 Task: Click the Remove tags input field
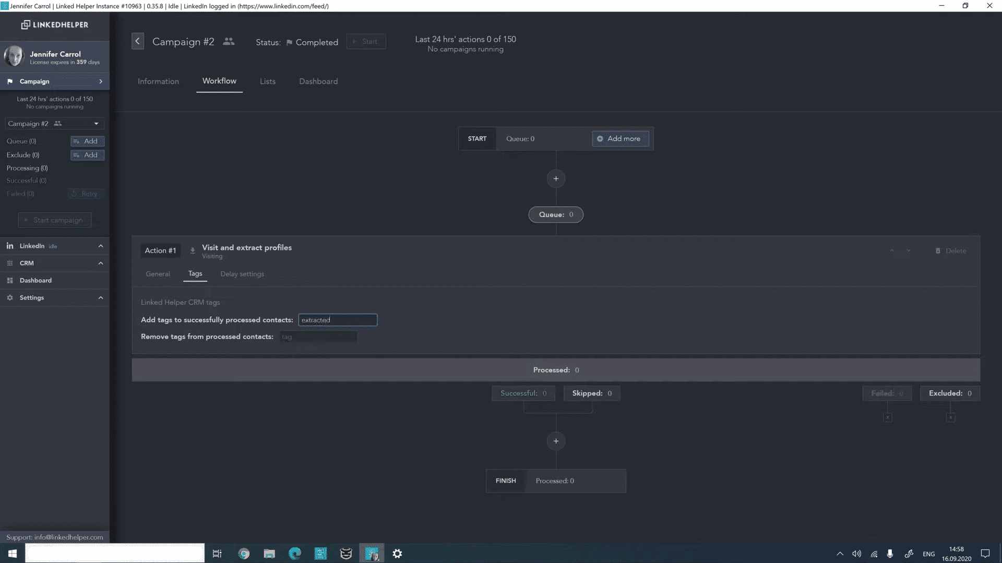coord(318,337)
